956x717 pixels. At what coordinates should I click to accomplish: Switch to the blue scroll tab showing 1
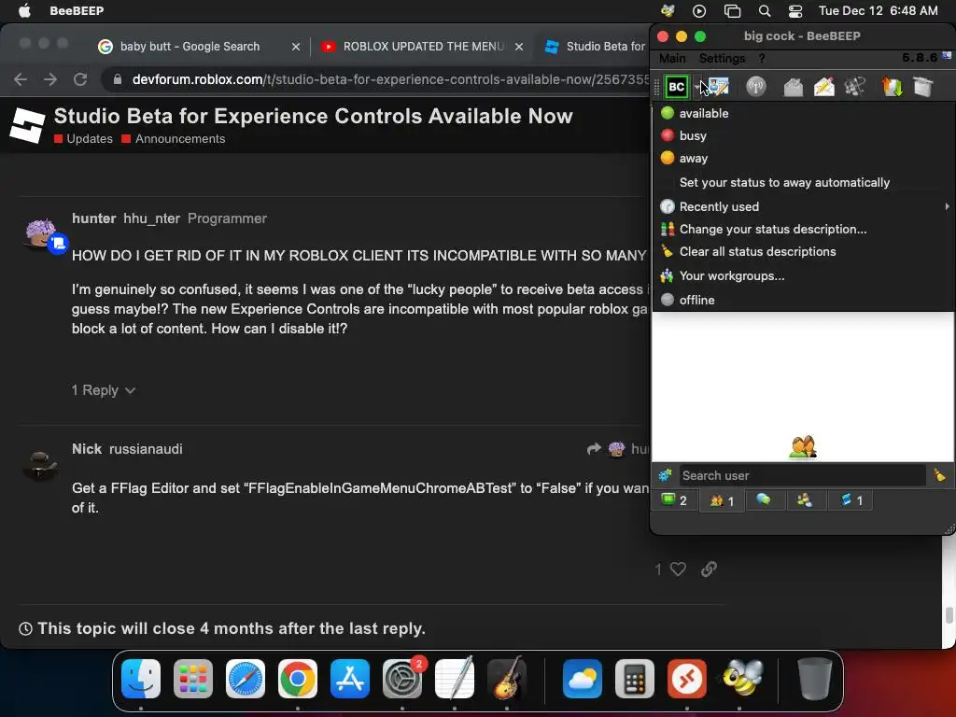(851, 500)
